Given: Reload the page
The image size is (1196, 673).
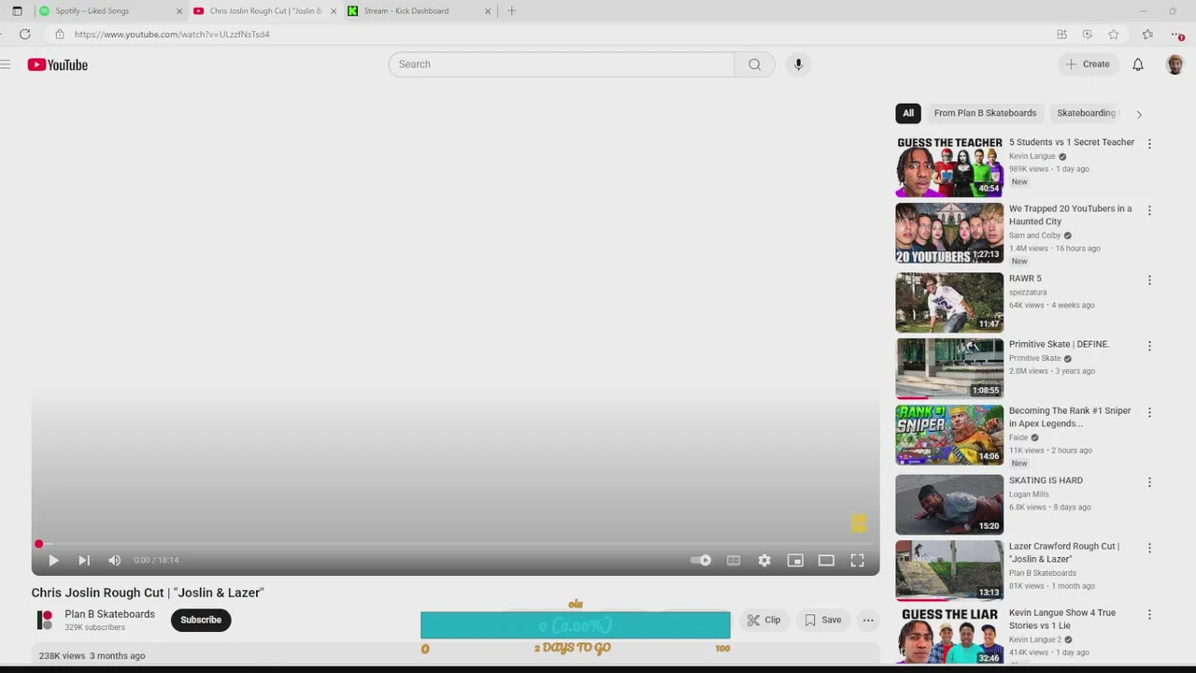Looking at the screenshot, I should [24, 35].
